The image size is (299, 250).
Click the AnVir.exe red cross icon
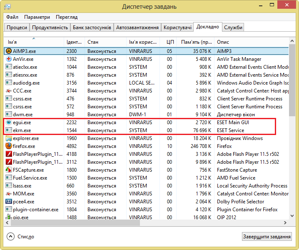[9, 59]
